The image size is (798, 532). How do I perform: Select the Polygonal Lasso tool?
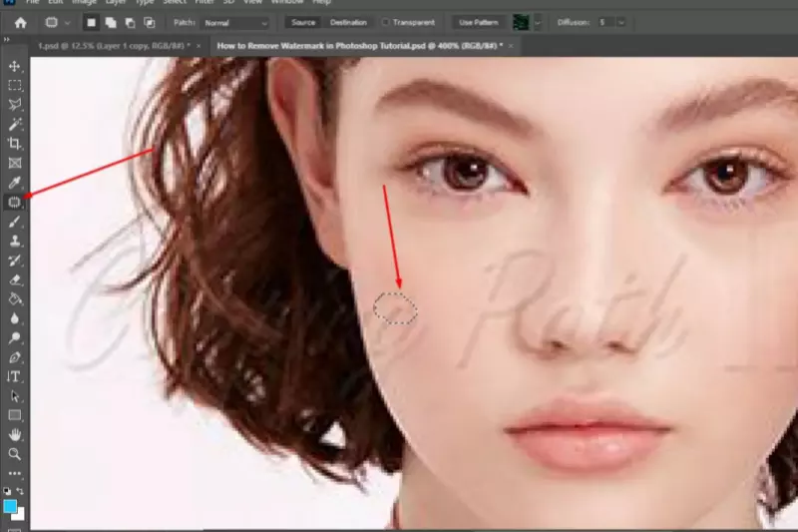[x=14, y=105]
